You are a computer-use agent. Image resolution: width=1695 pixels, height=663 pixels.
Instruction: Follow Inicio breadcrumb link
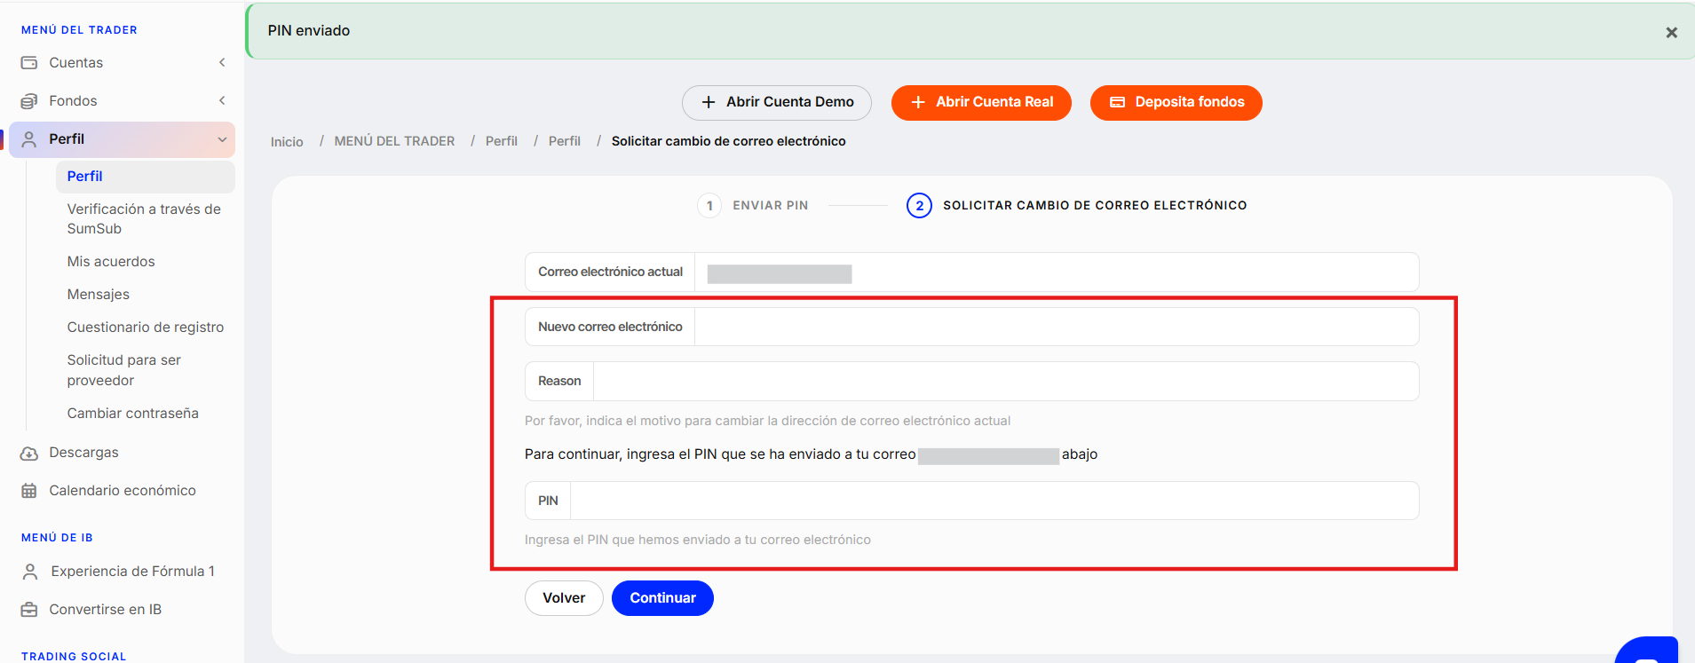[x=287, y=142]
